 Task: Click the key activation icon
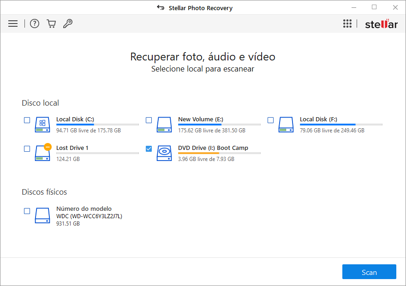[68, 24]
